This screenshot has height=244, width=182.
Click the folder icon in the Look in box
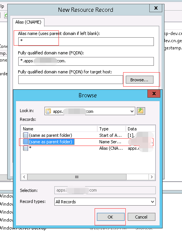point(48,111)
